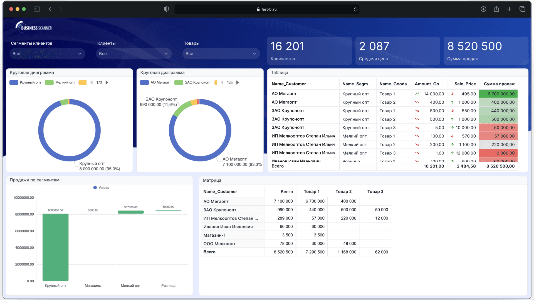Go to next legend page in first pie chart

pyautogui.click(x=107, y=82)
